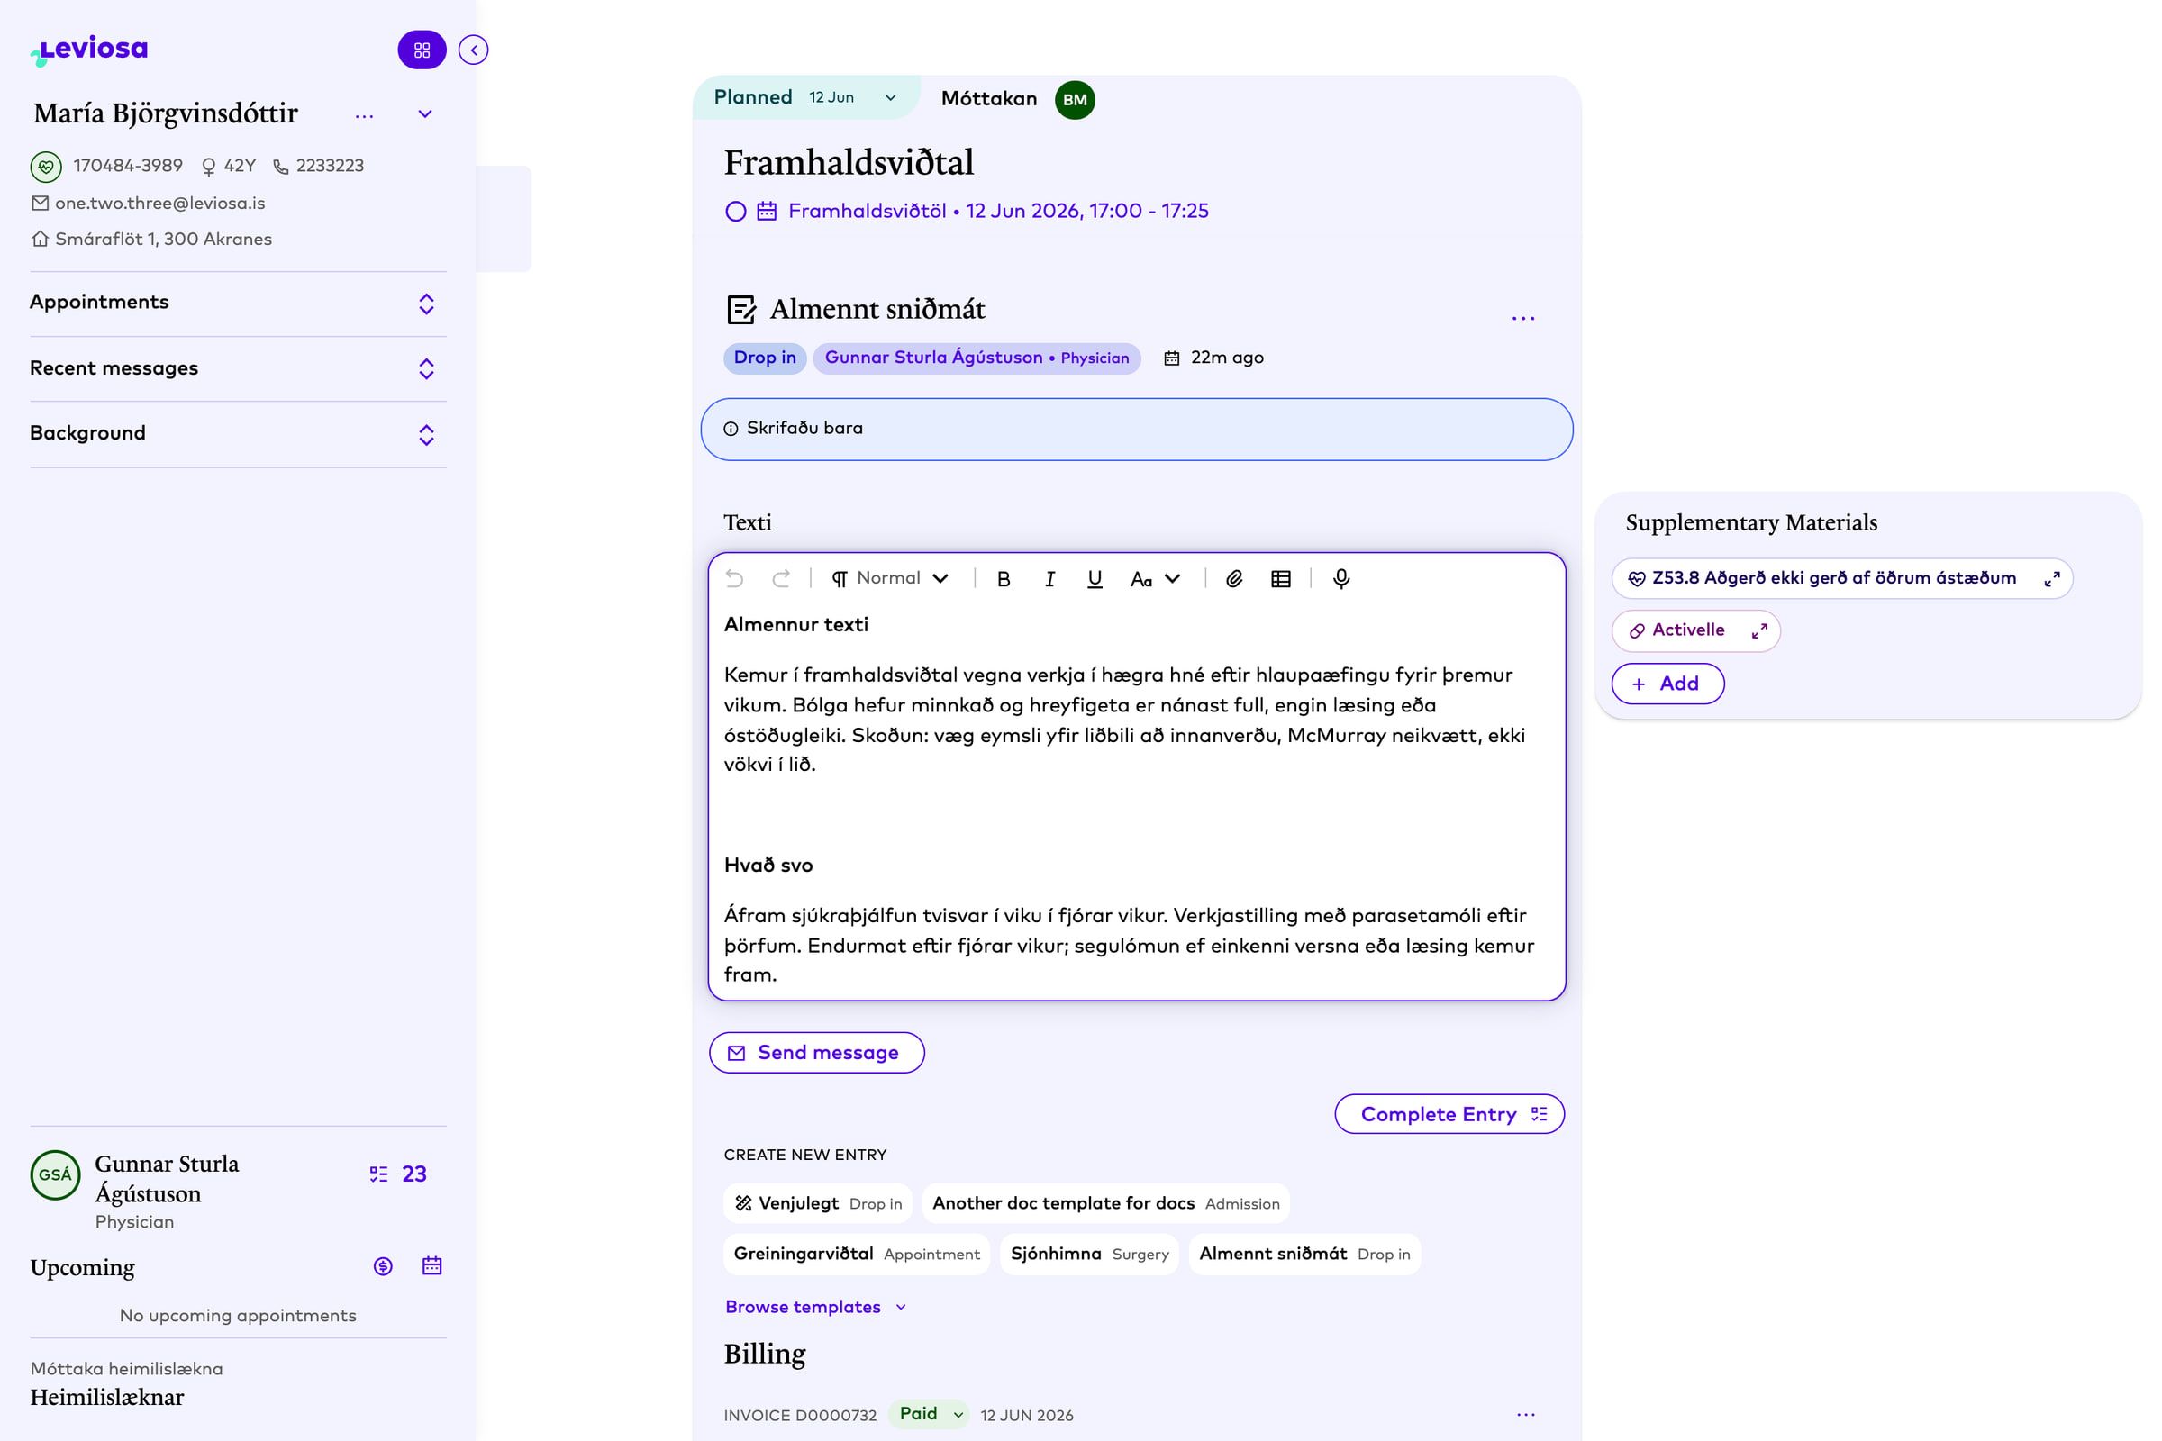Add supplementary material with Add button

point(1667,684)
